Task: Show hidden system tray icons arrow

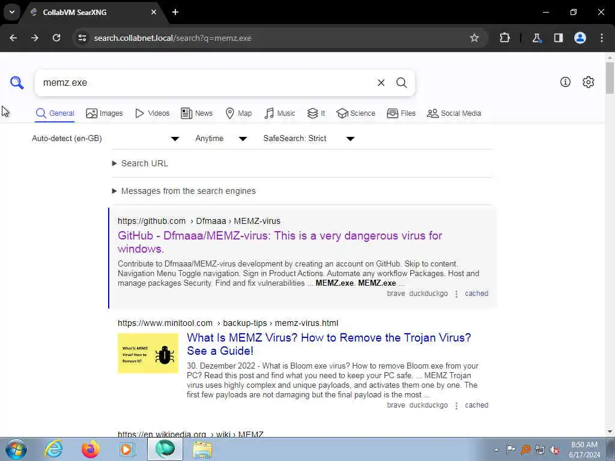Action: [x=496, y=450]
